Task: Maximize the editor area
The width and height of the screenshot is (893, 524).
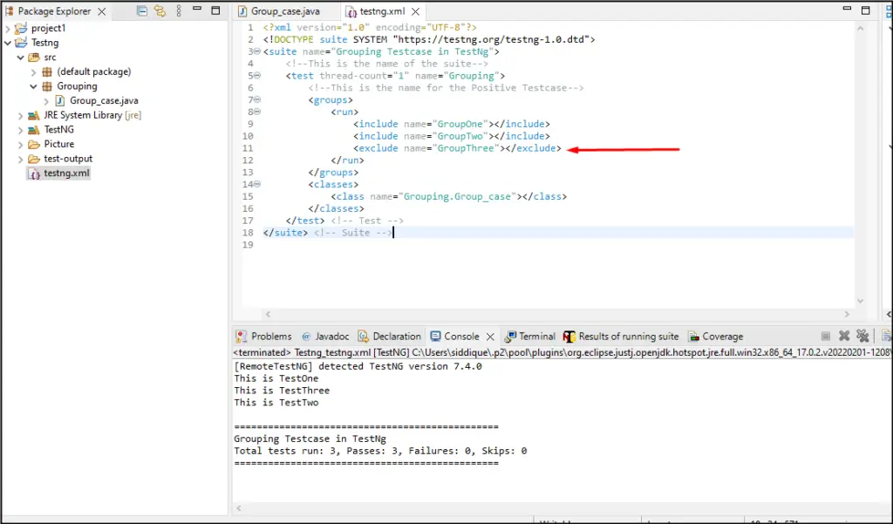Action: pyautogui.click(x=866, y=10)
